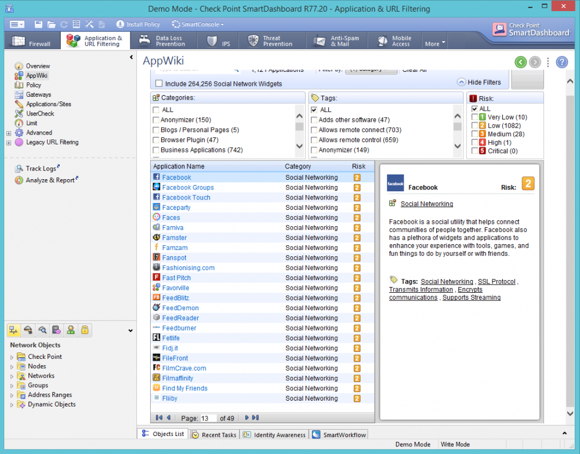Click the Analyze & Report link
The width and height of the screenshot is (580, 454).
click(50, 180)
